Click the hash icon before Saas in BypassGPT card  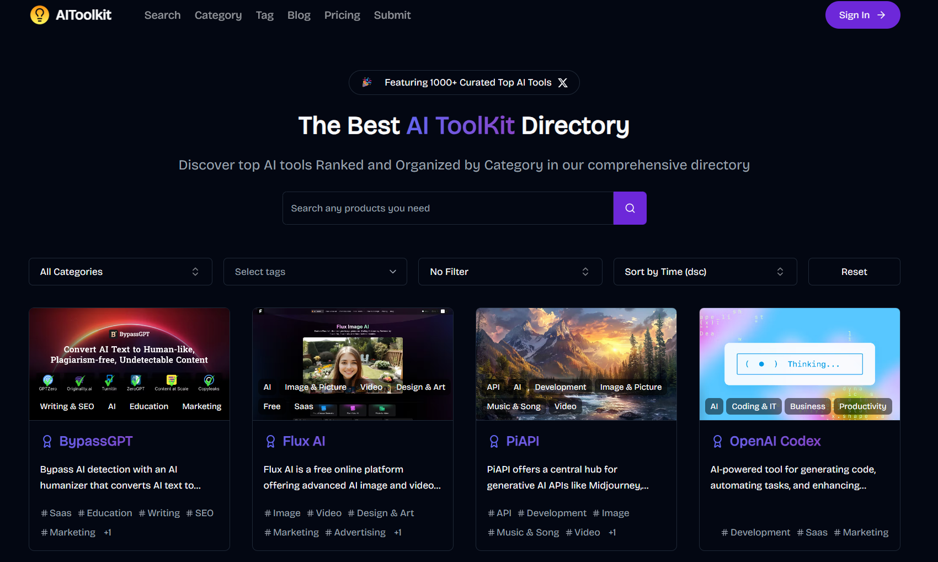(x=44, y=513)
